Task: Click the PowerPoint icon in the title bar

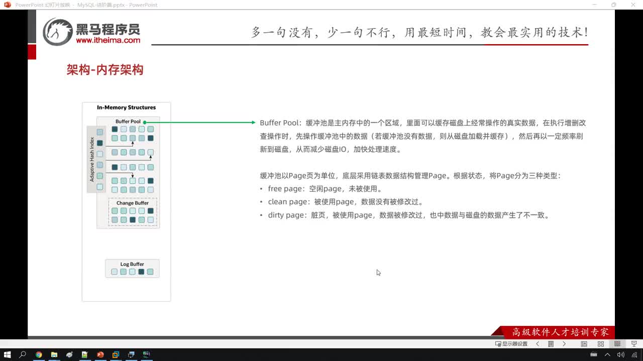Action: point(7,5)
